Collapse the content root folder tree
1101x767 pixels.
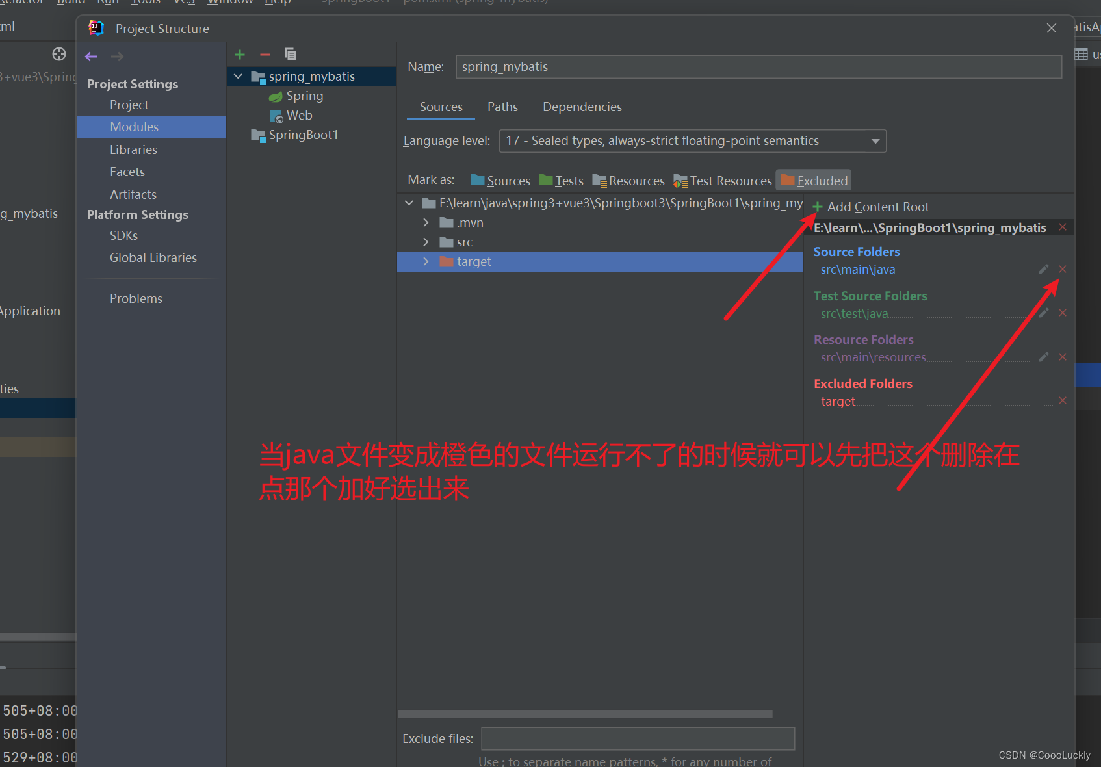click(409, 203)
